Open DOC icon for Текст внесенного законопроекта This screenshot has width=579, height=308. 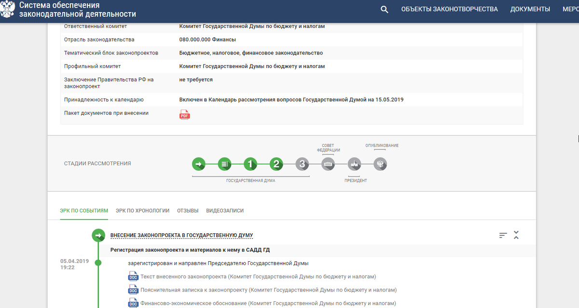133,276
